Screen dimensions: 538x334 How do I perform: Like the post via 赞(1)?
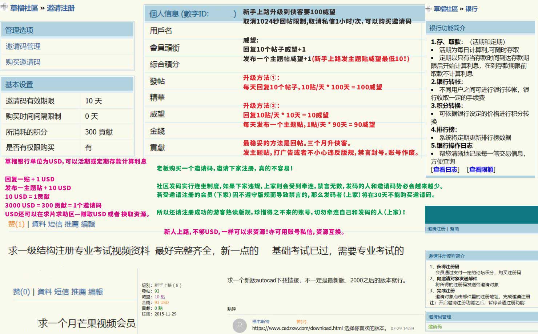(x=16, y=224)
